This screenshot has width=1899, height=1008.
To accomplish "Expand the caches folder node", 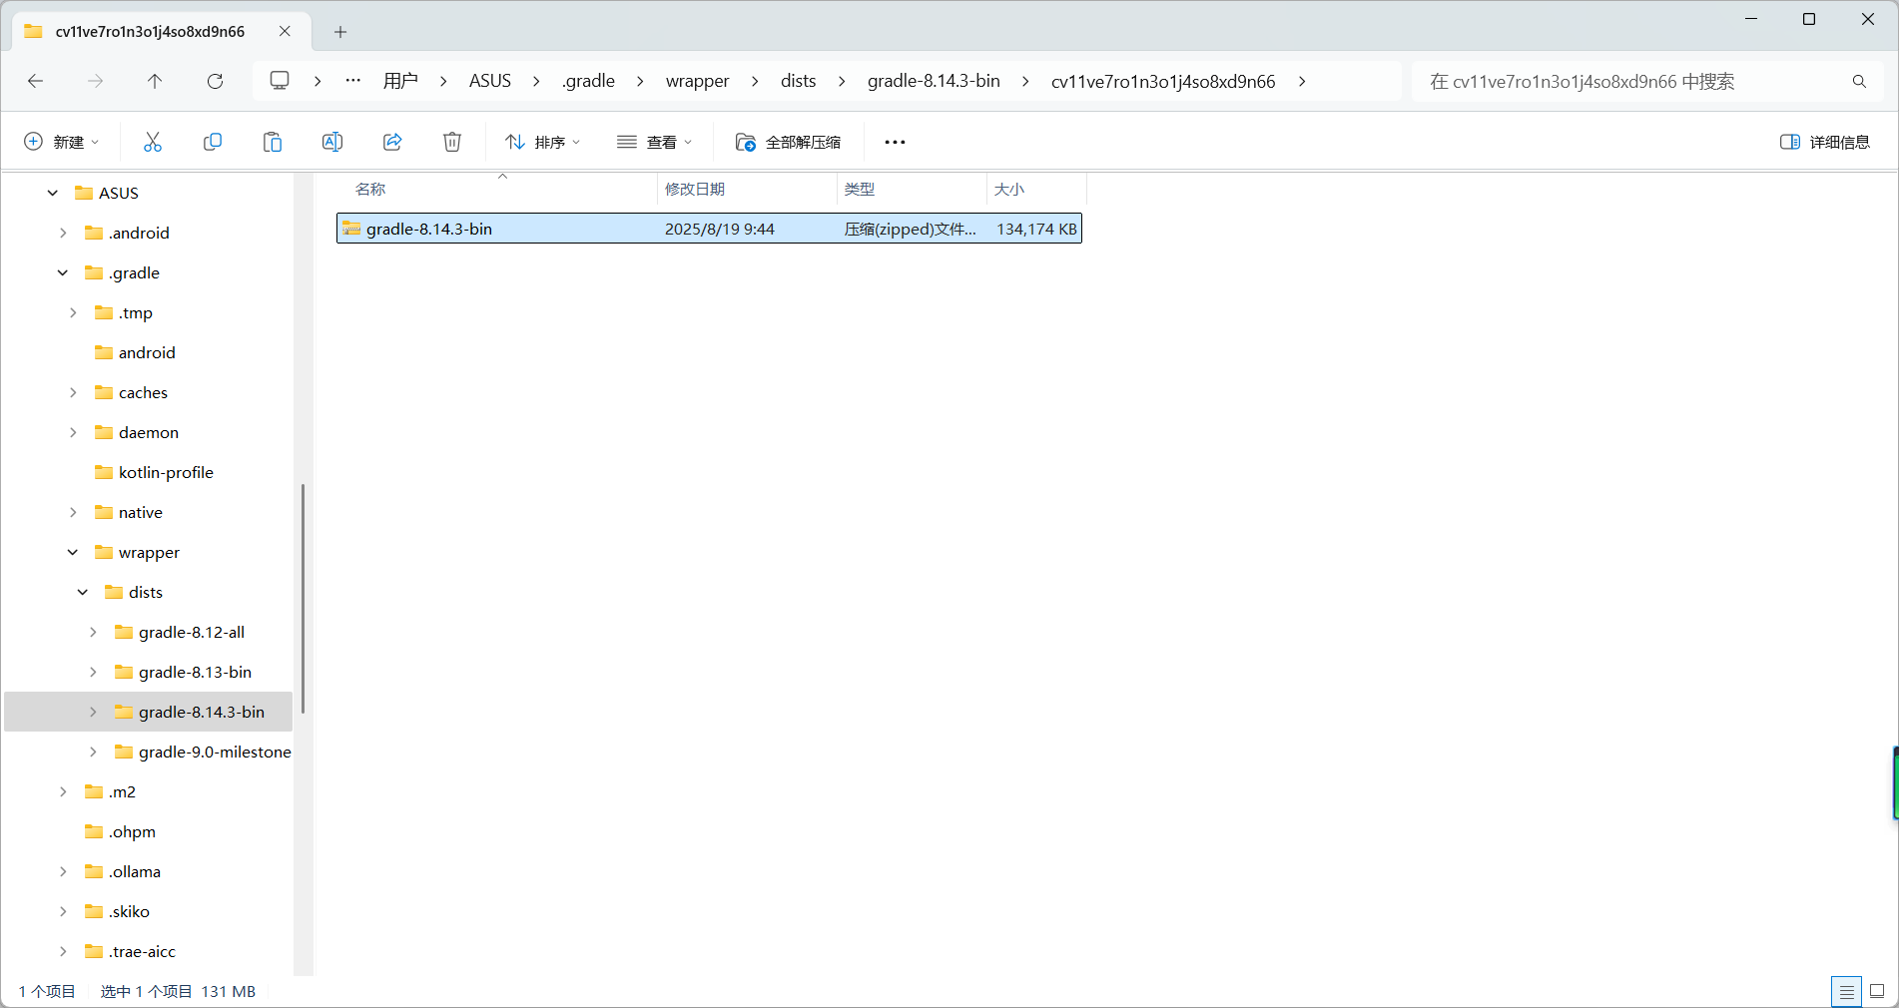I will coord(73,392).
